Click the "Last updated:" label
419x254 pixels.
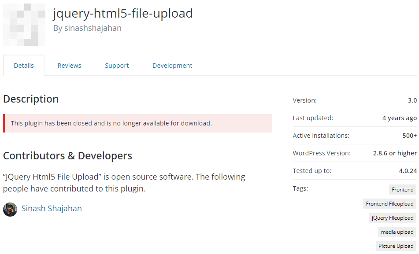pyautogui.click(x=313, y=118)
